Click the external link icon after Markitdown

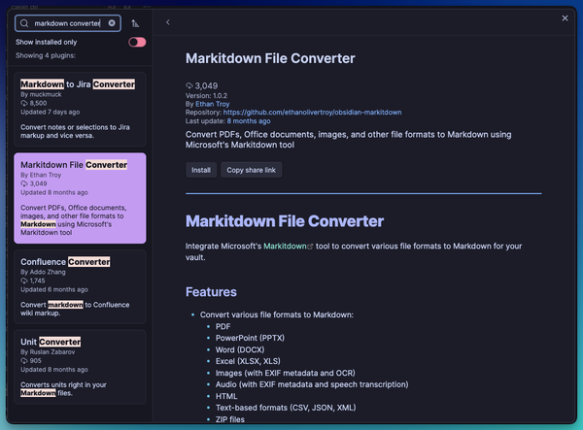pyautogui.click(x=310, y=247)
